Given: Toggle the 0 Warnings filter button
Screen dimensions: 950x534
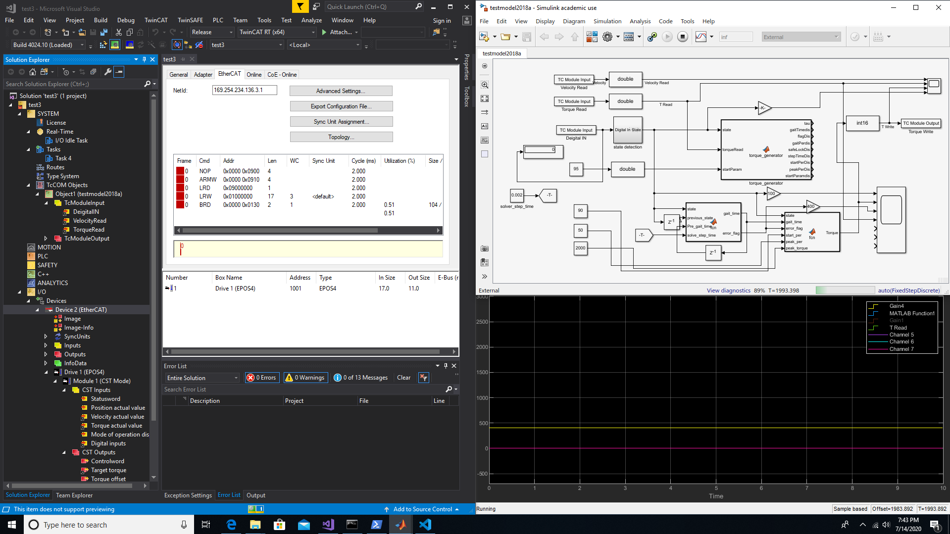Looking at the screenshot, I should [x=305, y=378].
